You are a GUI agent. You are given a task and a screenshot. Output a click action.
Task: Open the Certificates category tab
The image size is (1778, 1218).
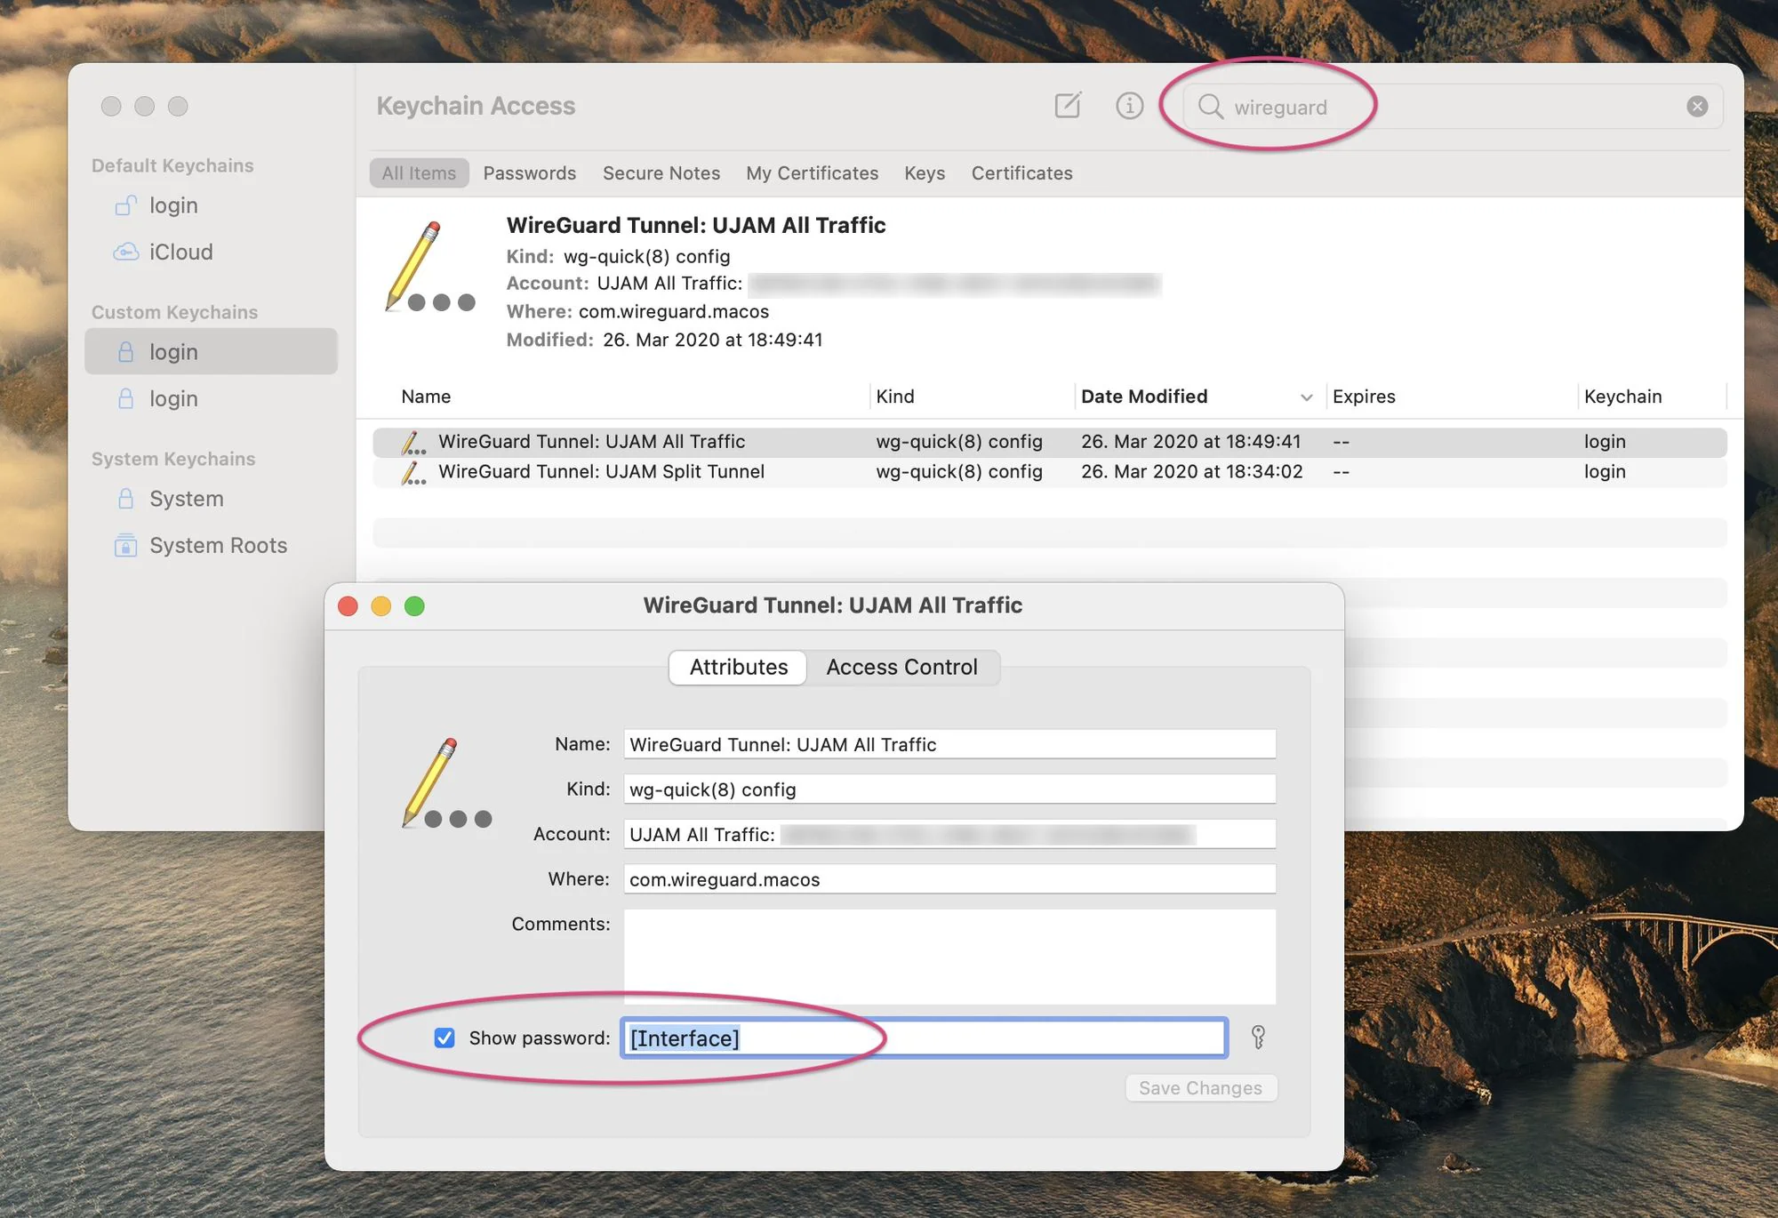coord(1021,173)
